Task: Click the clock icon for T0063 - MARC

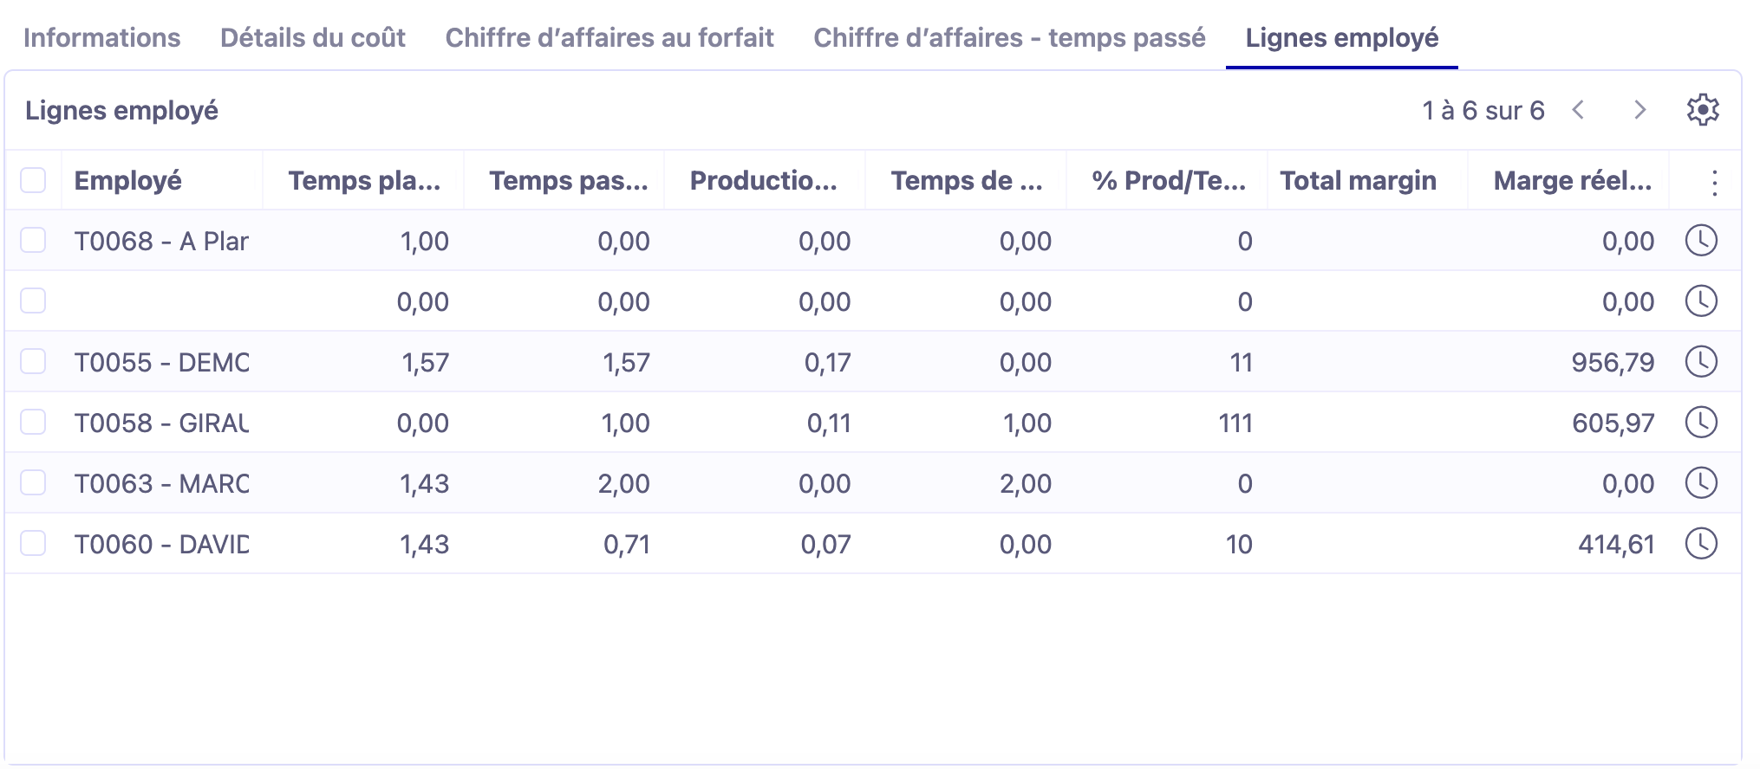Action: [x=1702, y=483]
